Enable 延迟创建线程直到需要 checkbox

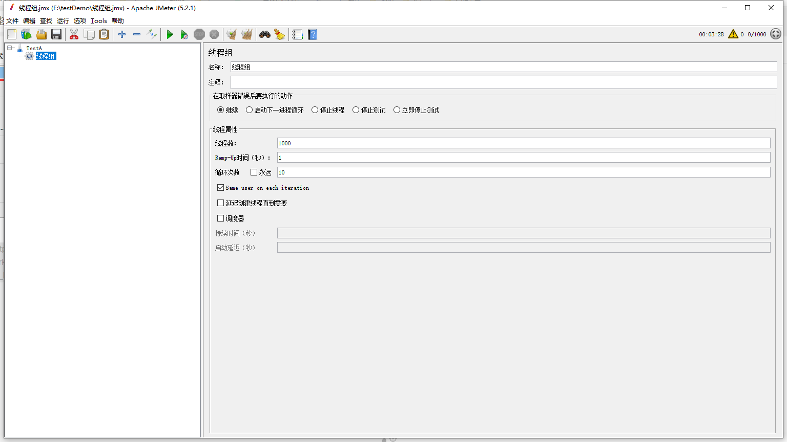(220, 203)
